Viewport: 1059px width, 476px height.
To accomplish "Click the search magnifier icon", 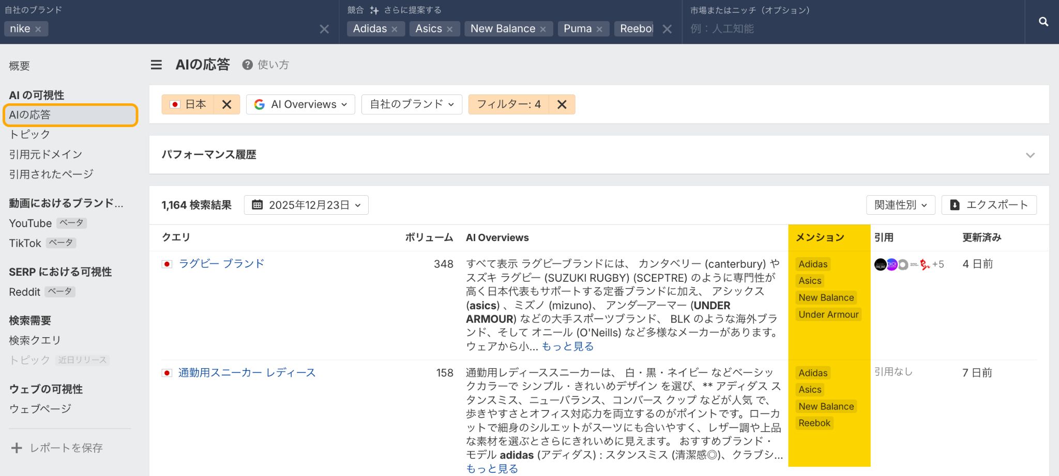I will click(x=1043, y=22).
